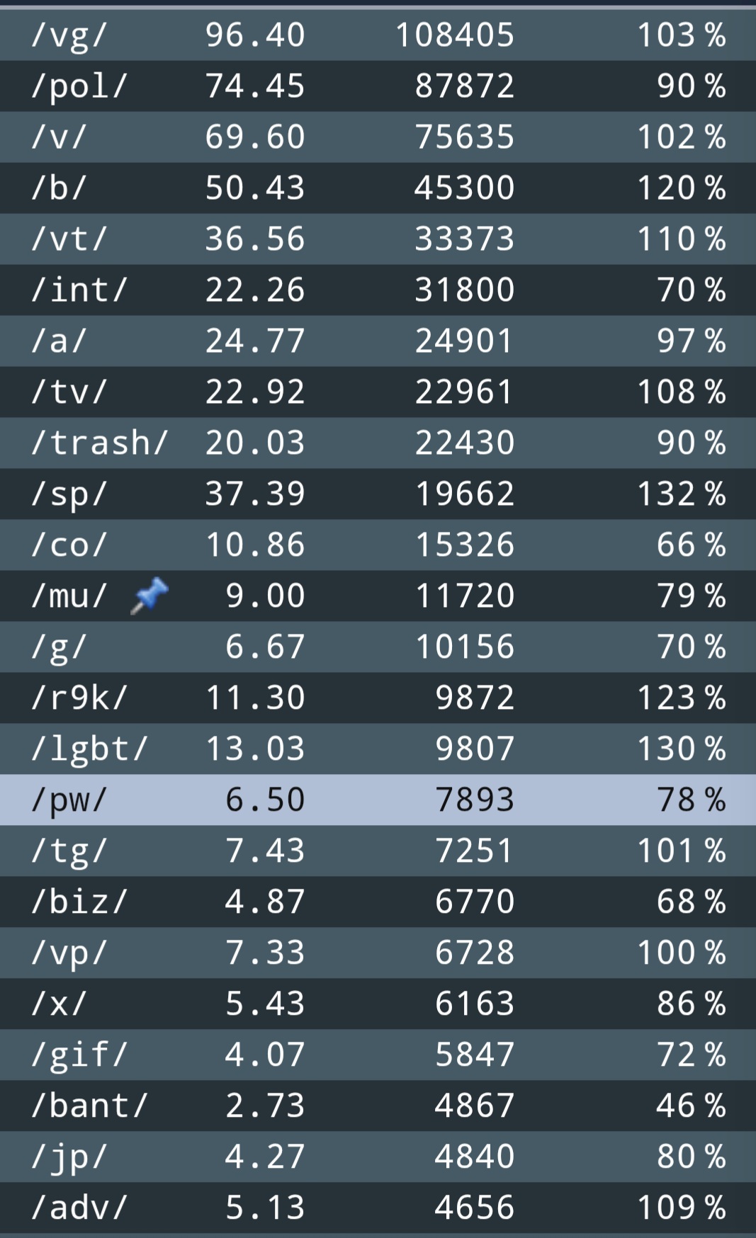
Task: Click the 9872 value in /r9k/ row
Action: (x=475, y=698)
